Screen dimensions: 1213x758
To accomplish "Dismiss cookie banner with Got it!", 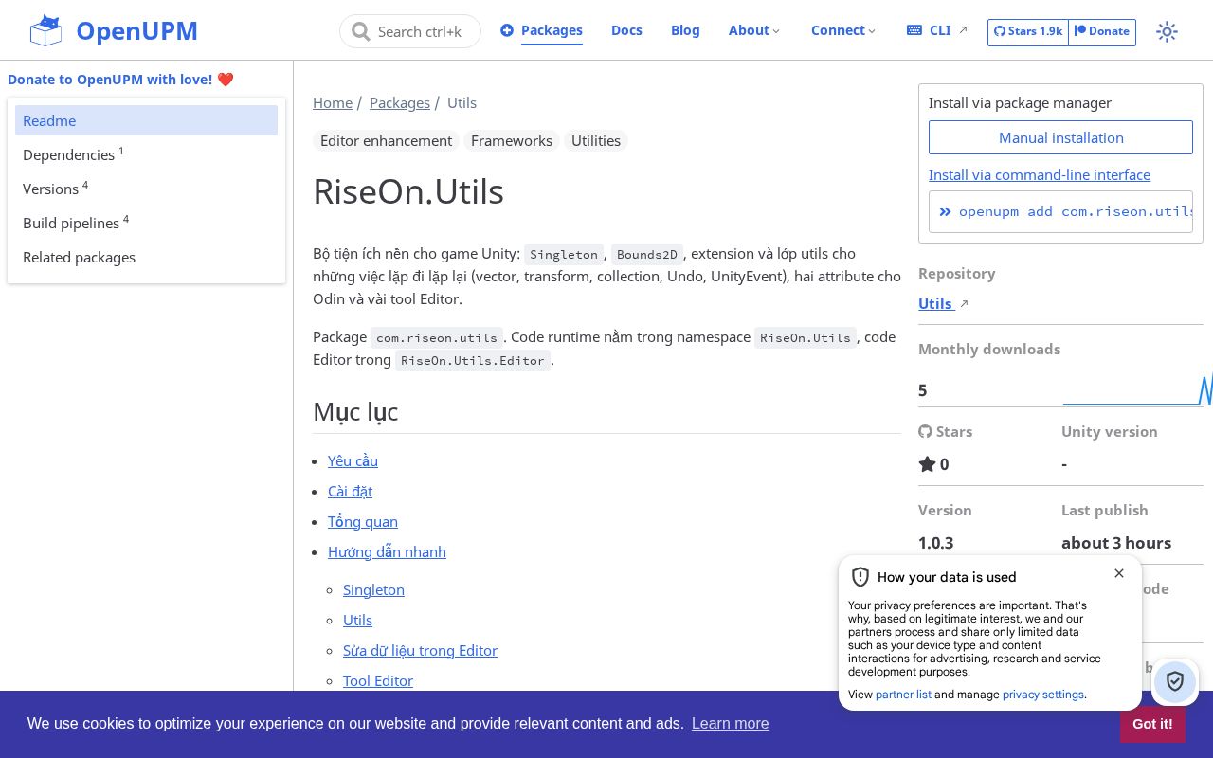I will click(1152, 724).
